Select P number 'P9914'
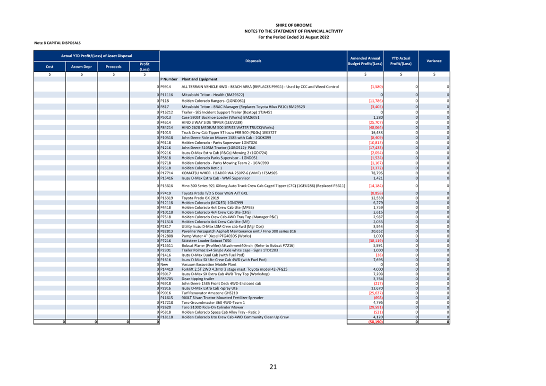The height and width of the screenshot is (386, 546). coord(165,87)
